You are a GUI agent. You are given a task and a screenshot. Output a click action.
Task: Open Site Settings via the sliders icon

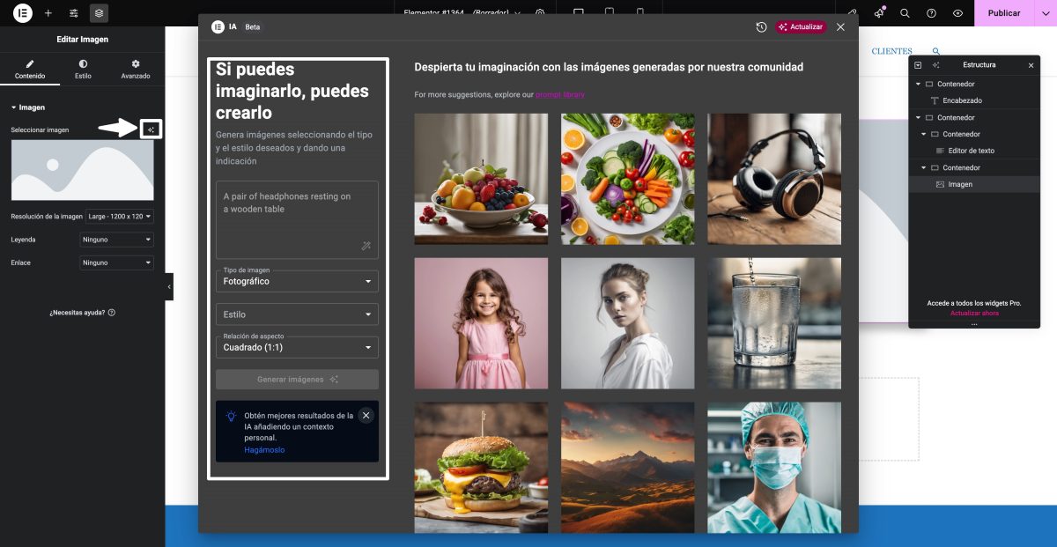tap(74, 13)
